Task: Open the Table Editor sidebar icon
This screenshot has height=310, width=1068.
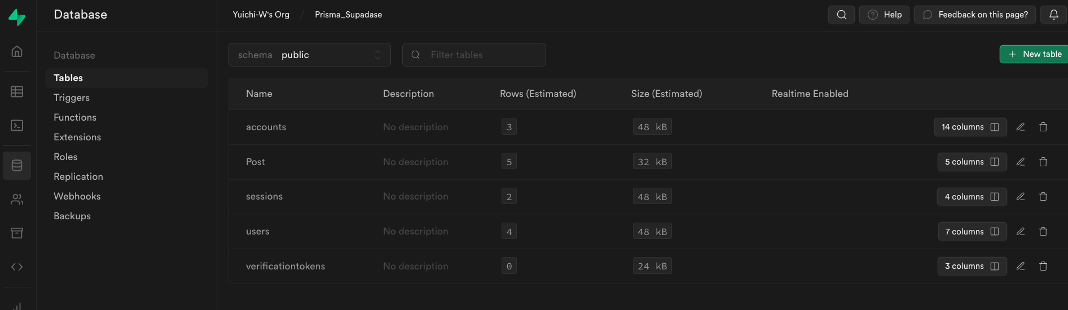Action: click(17, 91)
